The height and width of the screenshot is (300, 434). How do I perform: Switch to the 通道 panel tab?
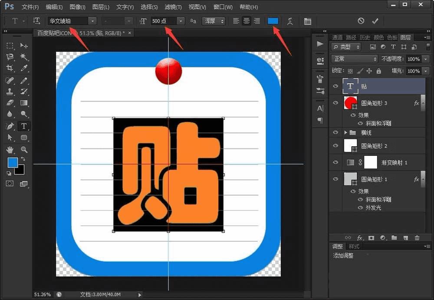click(337, 37)
